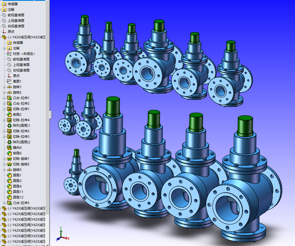Viewport: 295px width, 246px height.
Task: Select the cut-extrude icon of 切除-拉伸4
Action: [x=9, y=120]
